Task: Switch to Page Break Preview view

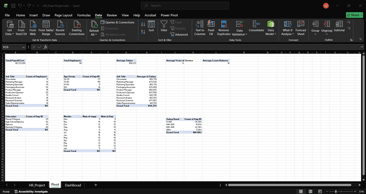Action: 320,192
